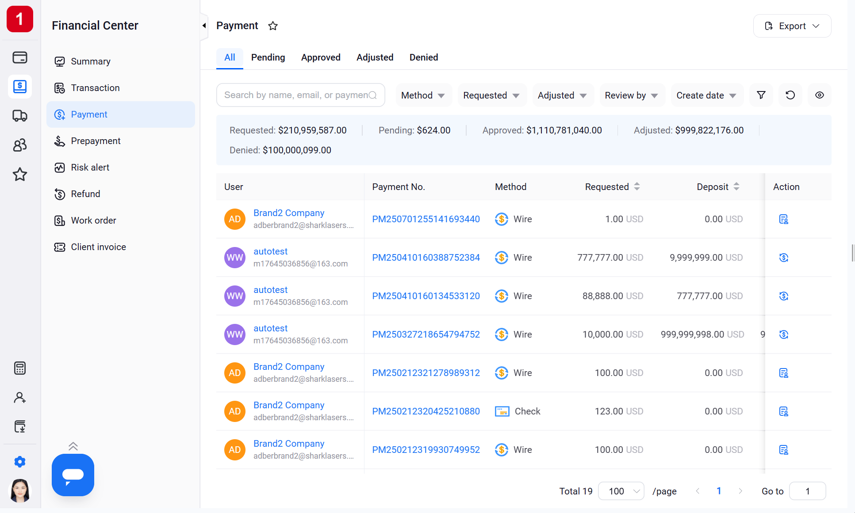Open the Export dropdown

coord(792,26)
